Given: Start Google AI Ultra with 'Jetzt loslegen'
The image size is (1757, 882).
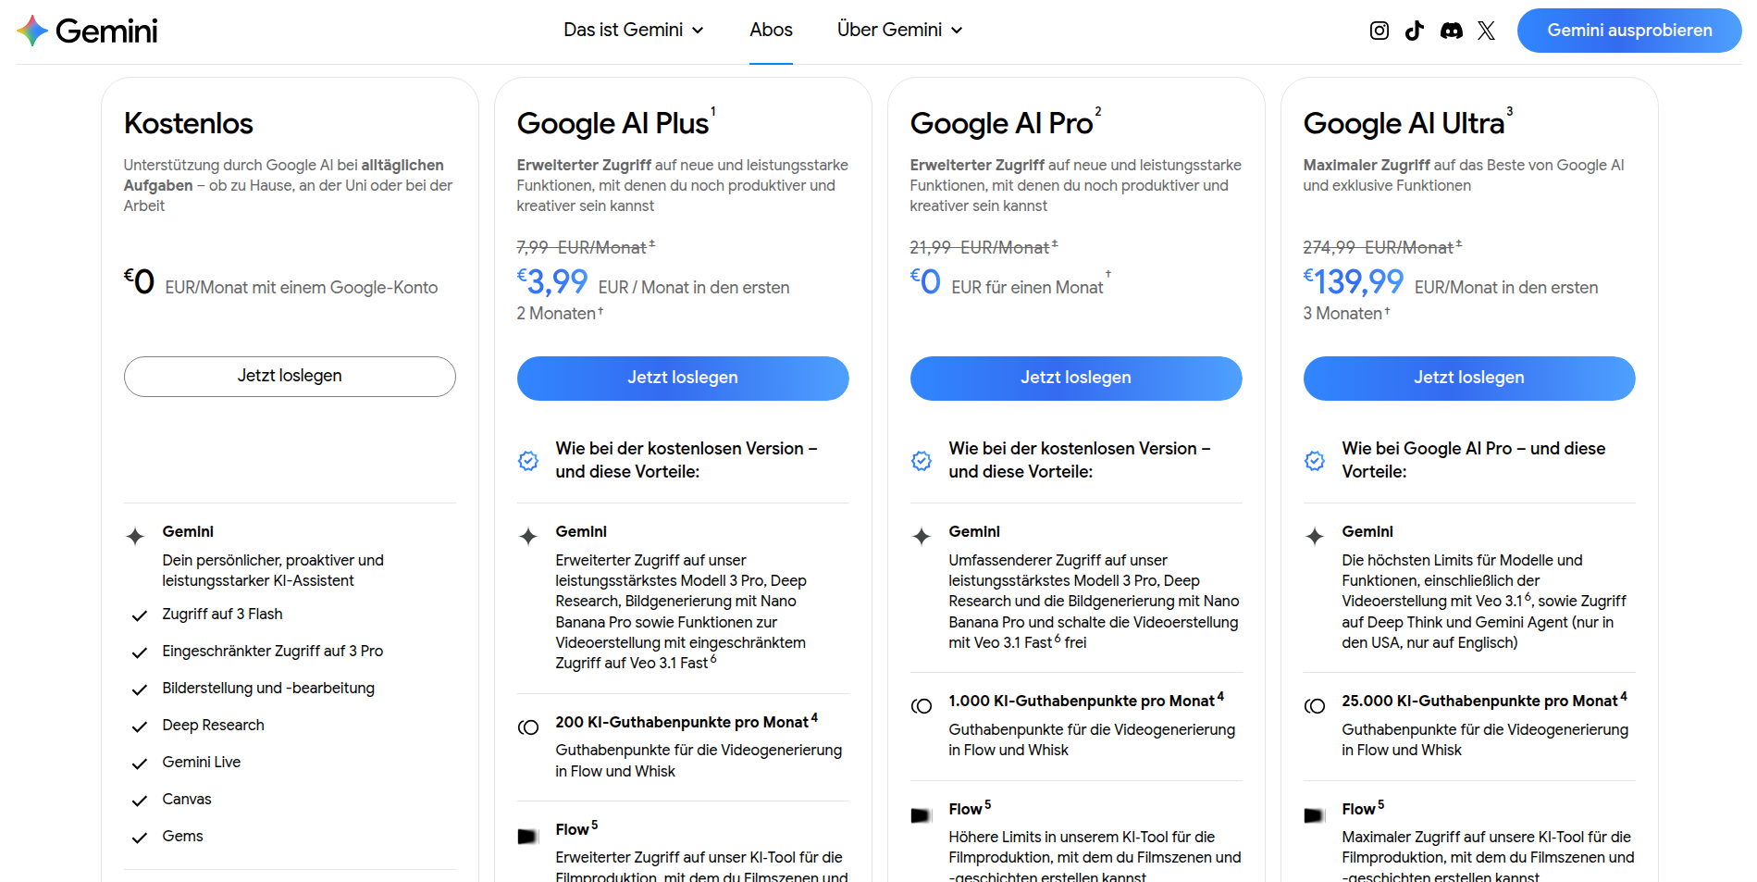Looking at the screenshot, I should point(1469,378).
